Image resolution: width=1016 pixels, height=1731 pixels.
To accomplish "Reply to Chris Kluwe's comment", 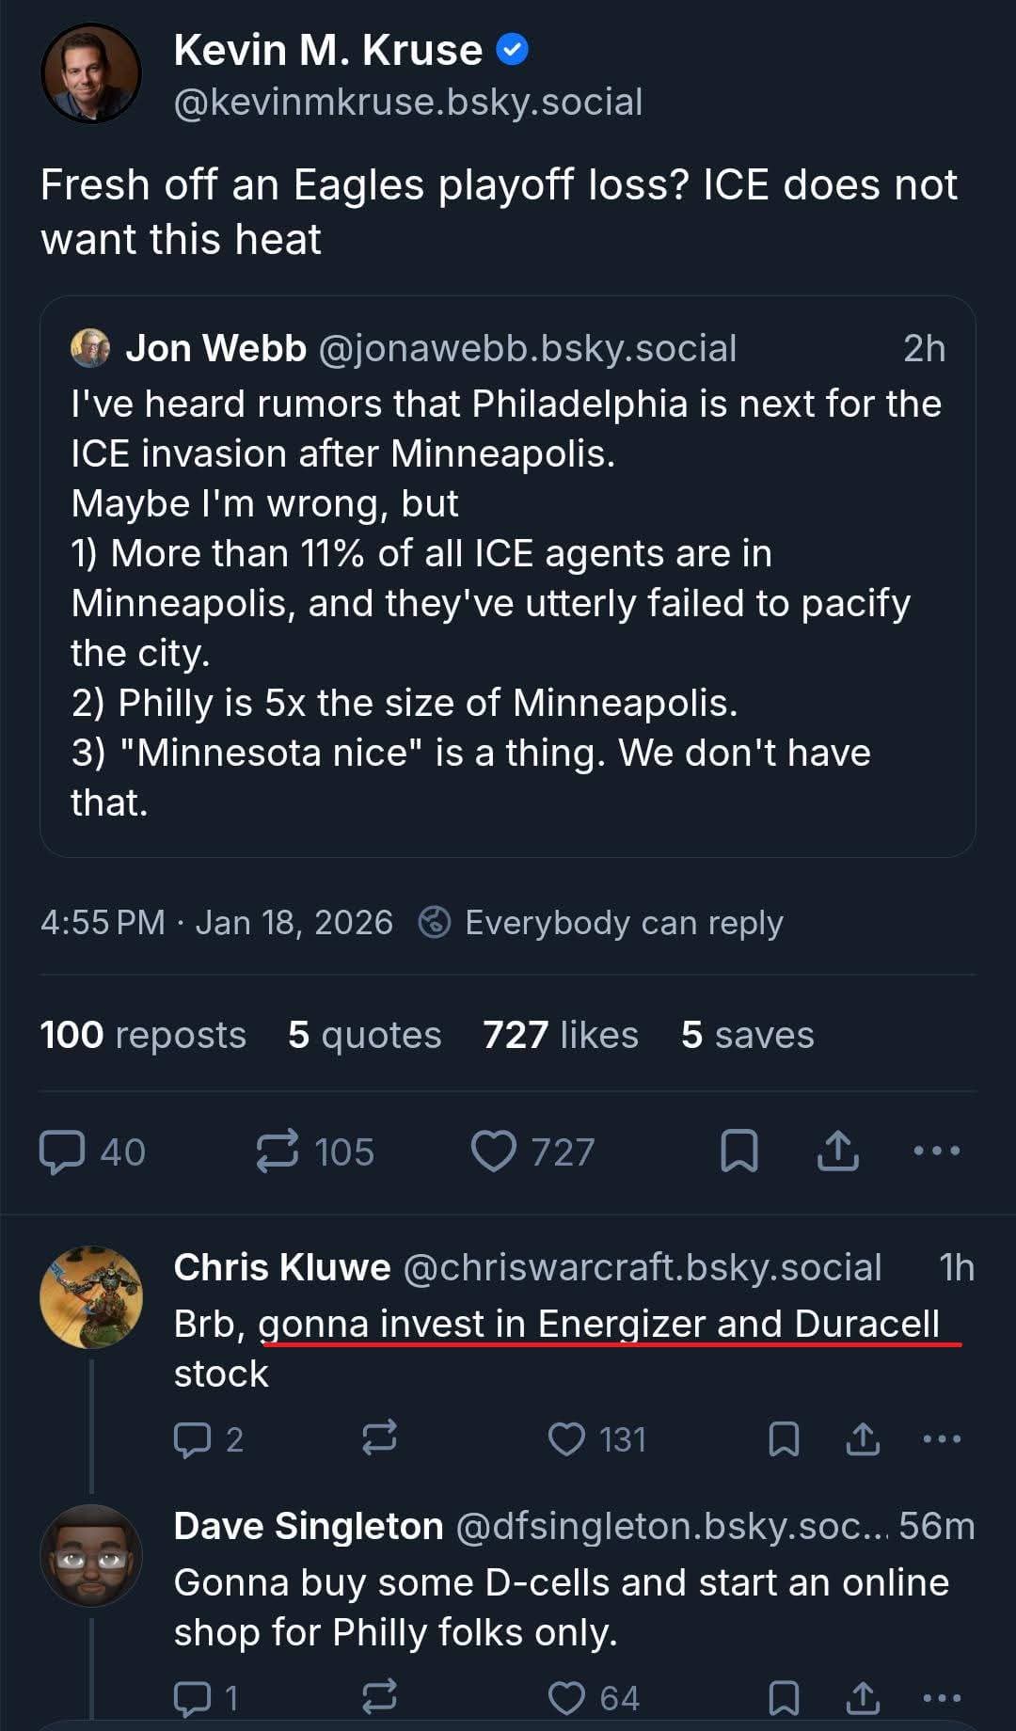I will coord(193,1439).
